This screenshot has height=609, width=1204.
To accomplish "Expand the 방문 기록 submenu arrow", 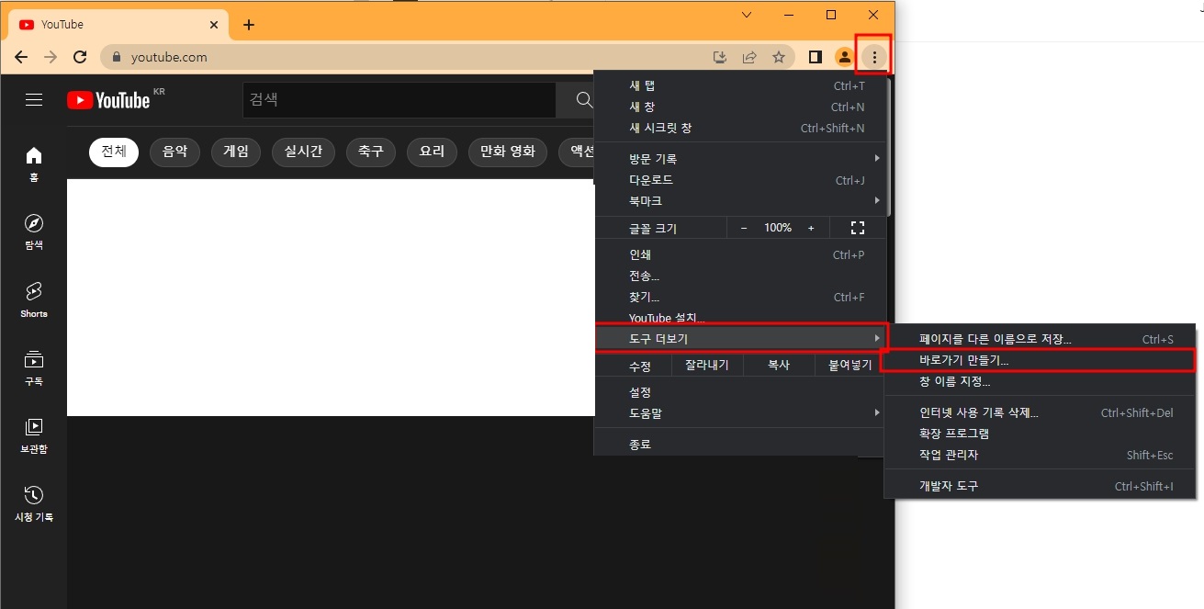I will pyautogui.click(x=877, y=157).
